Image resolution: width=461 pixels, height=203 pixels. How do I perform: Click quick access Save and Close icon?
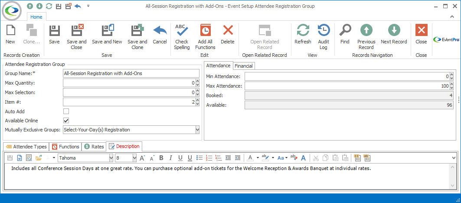pyautogui.click(x=68, y=6)
